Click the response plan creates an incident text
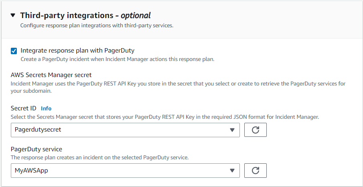This screenshot has height=187, width=363. (99, 157)
